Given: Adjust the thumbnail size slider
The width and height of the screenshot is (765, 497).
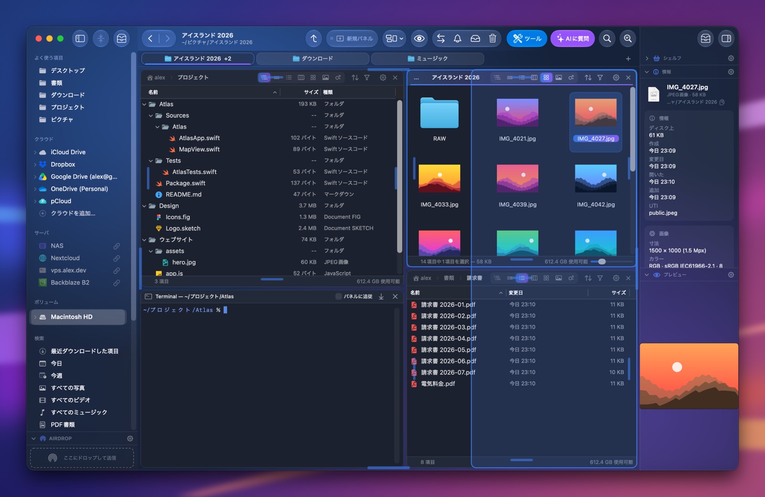Looking at the screenshot, I should (x=602, y=261).
